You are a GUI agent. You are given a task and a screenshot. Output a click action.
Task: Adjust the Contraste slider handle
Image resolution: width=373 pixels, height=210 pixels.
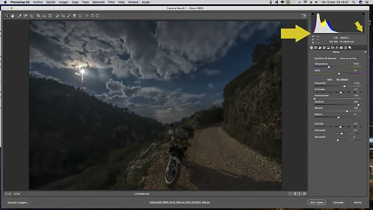pos(341,92)
